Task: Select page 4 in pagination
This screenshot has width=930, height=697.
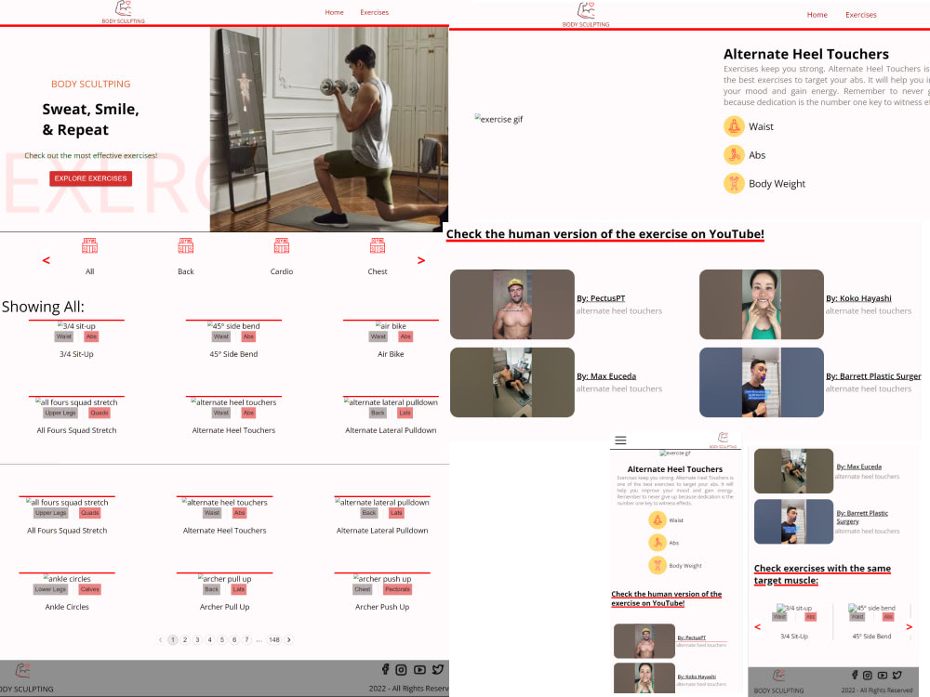Action: [210, 639]
